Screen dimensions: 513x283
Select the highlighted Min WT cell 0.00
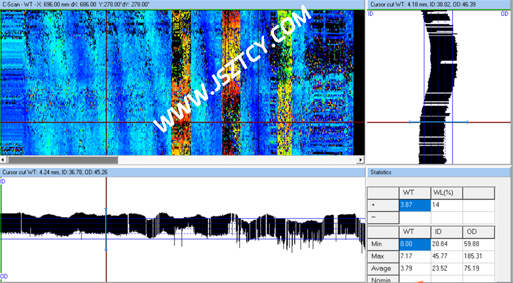click(415, 244)
